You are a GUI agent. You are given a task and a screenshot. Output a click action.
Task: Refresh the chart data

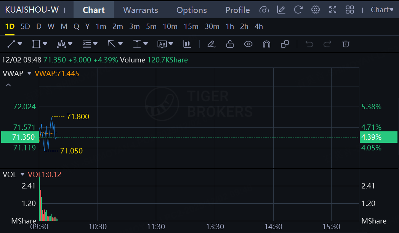[298, 10]
